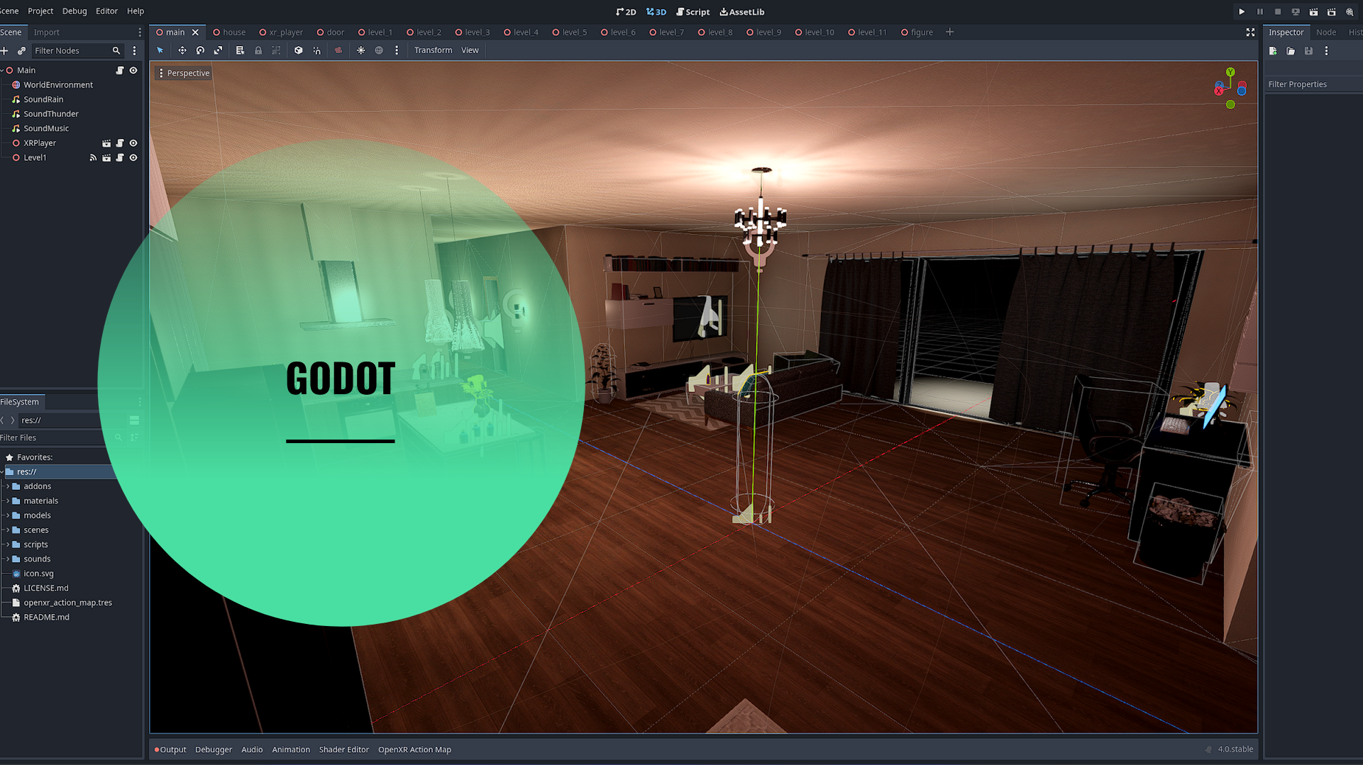Activate the Select Mode arrow tool
1363x765 pixels.
coord(160,50)
